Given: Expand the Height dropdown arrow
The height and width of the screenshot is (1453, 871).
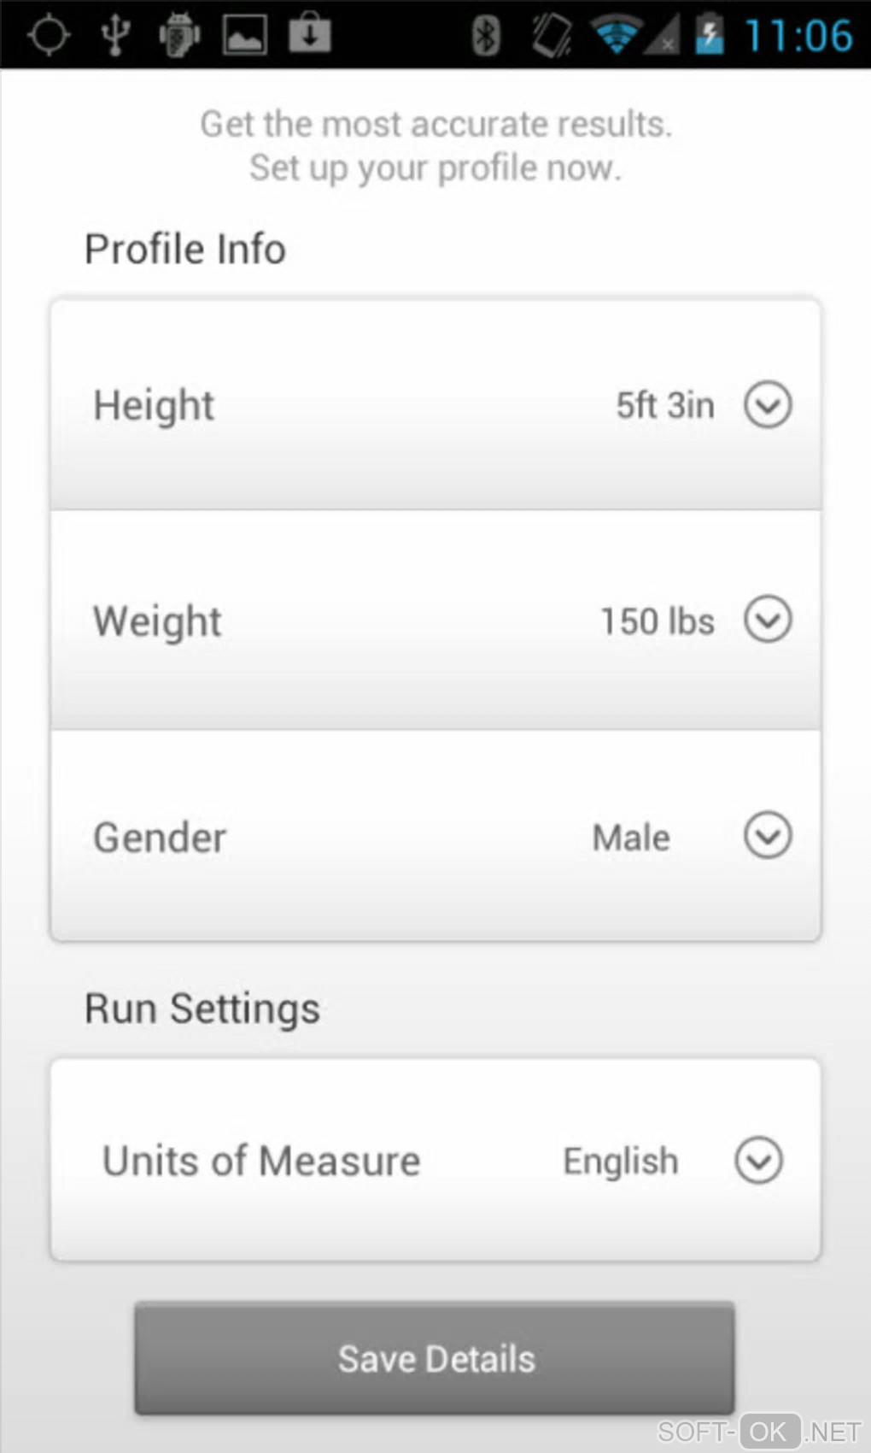Looking at the screenshot, I should click(768, 404).
